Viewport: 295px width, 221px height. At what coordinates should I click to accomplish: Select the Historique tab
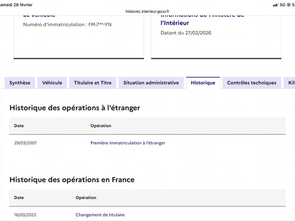tap(203, 83)
